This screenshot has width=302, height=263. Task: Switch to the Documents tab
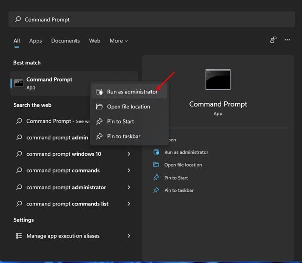click(x=65, y=41)
